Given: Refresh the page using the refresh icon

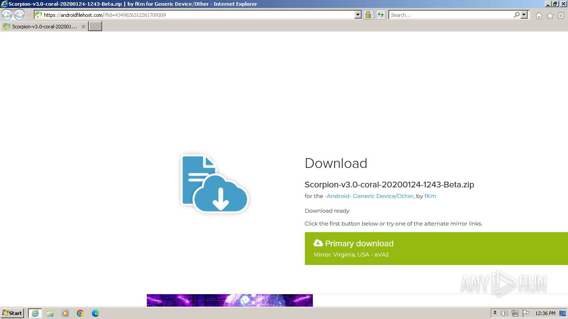Looking at the screenshot, I should point(381,15).
